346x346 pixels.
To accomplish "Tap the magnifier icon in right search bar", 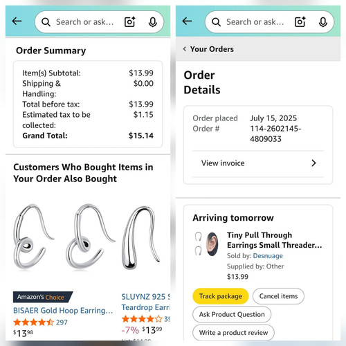I will coord(216,22).
